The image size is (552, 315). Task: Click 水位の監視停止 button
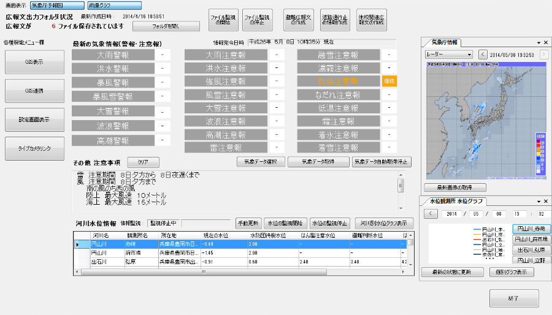[330, 223]
